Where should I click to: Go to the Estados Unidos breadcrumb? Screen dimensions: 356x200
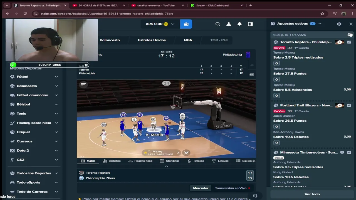152,40
